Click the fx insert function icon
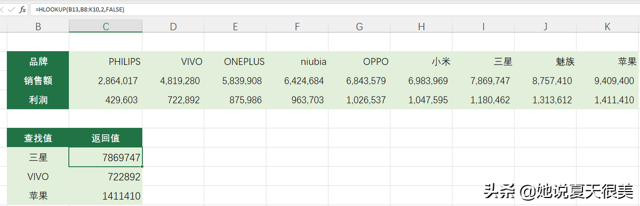The width and height of the screenshot is (640, 206). (22, 10)
